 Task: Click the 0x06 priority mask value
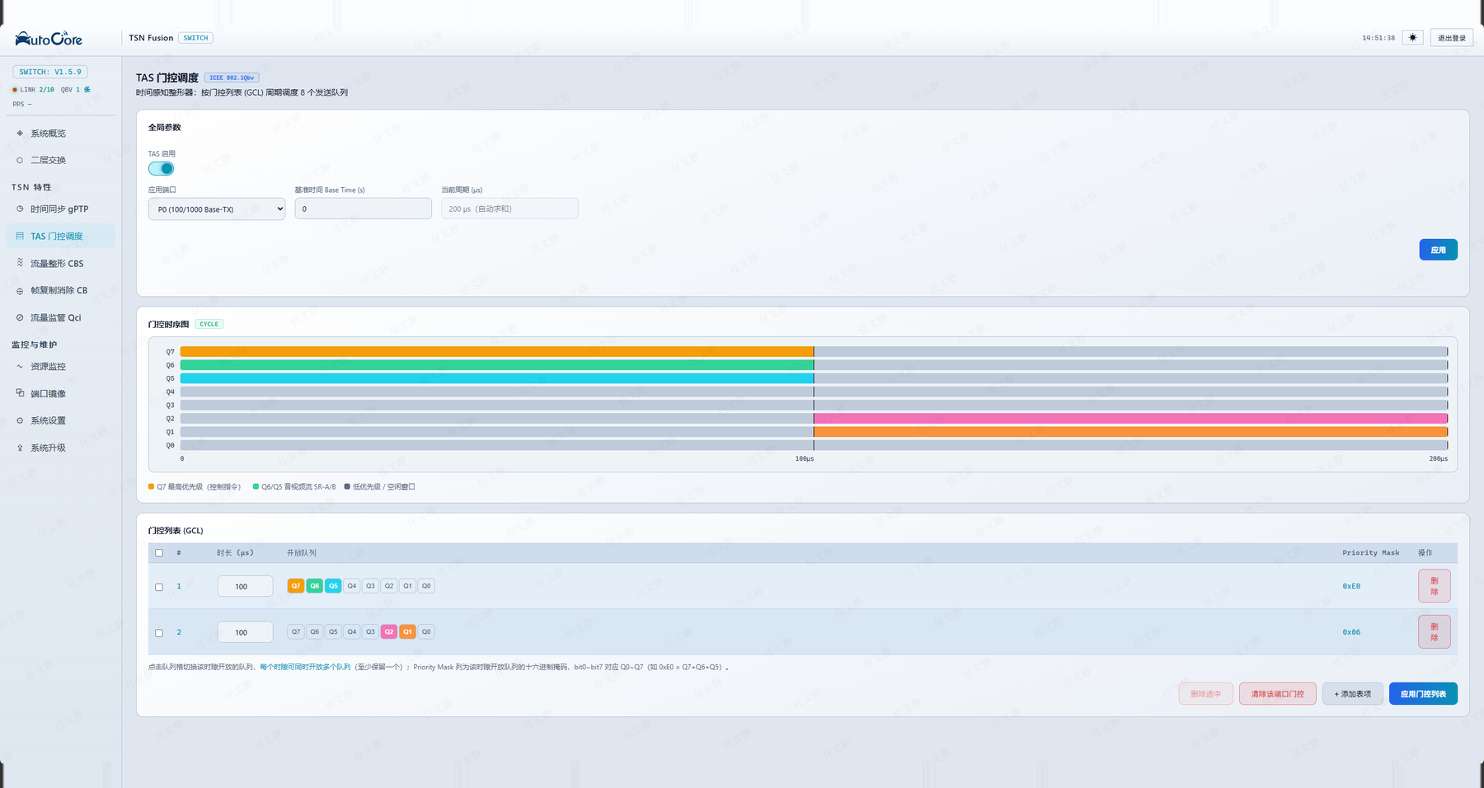[1351, 632]
